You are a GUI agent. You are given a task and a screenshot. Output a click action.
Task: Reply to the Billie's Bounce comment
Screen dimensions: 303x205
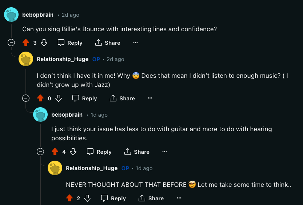click(70, 43)
